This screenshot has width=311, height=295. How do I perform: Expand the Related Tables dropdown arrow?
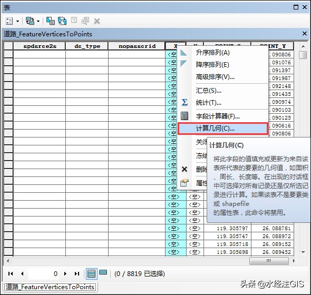(38, 21)
